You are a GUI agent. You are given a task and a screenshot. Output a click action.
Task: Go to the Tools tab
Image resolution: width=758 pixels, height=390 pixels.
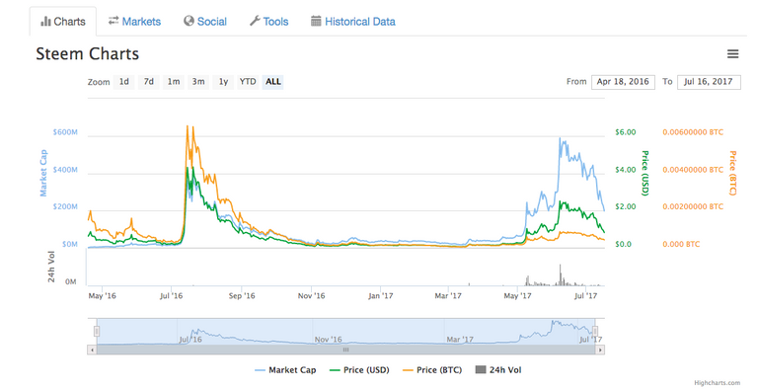268,22
